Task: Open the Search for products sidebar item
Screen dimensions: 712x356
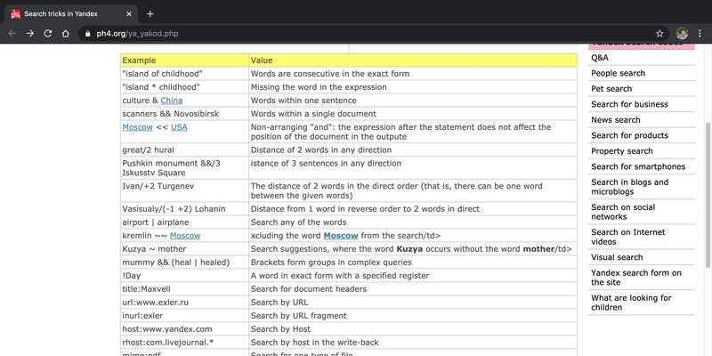Action: pyautogui.click(x=630, y=135)
